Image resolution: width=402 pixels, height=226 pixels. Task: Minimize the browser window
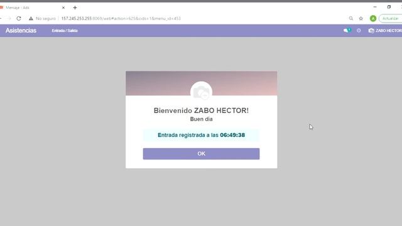click(x=375, y=7)
